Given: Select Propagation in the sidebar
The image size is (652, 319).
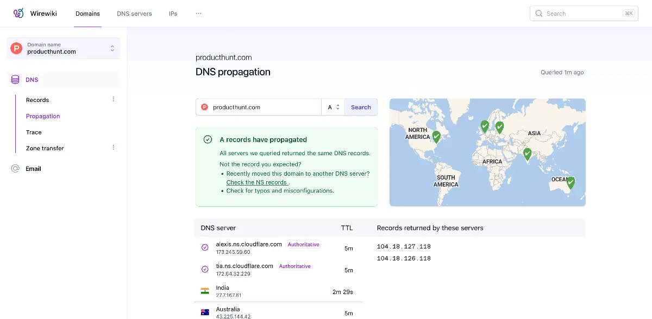Looking at the screenshot, I should pyautogui.click(x=43, y=116).
